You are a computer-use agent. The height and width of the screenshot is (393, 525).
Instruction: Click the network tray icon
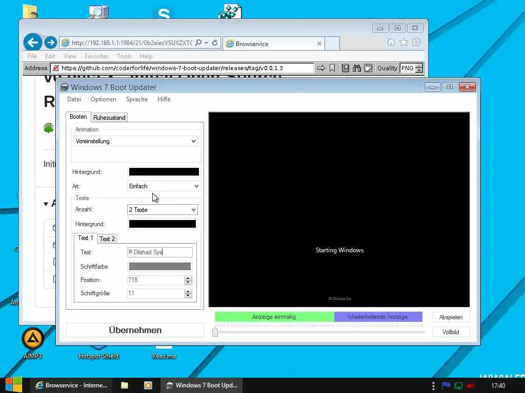coord(458,386)
